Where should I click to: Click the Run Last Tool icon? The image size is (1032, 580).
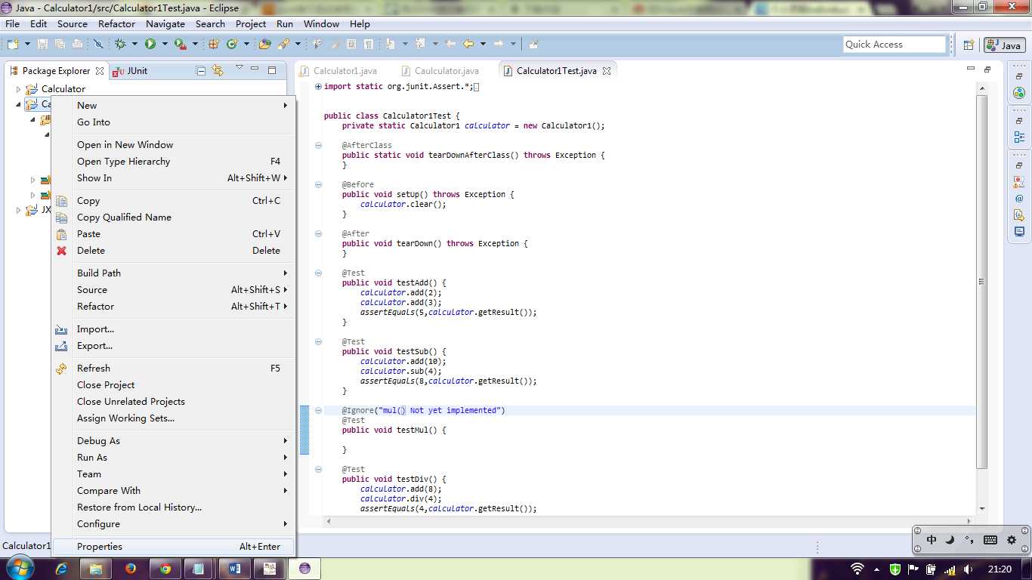tap(181, 45)
